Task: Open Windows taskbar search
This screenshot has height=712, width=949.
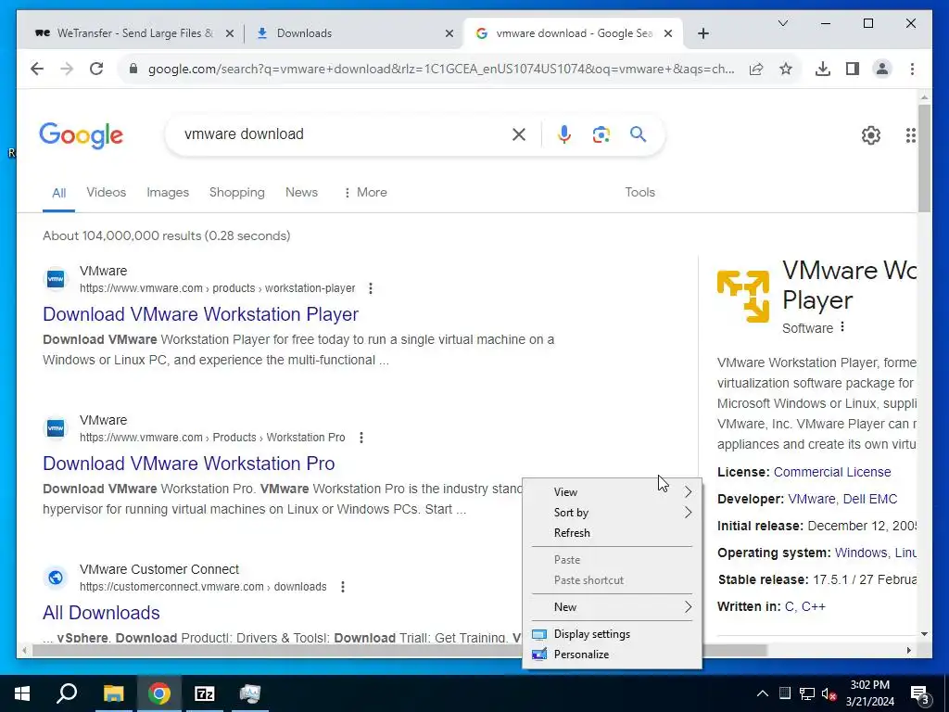Action: pyautogui.click(x=67, y=693)
